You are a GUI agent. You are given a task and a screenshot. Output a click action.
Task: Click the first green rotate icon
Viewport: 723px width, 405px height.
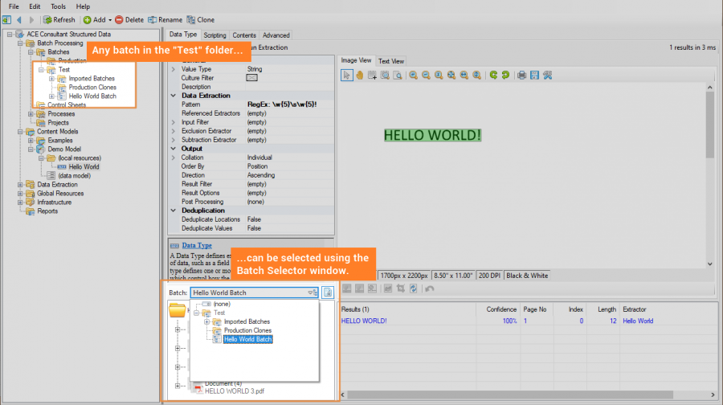[494, 76]
